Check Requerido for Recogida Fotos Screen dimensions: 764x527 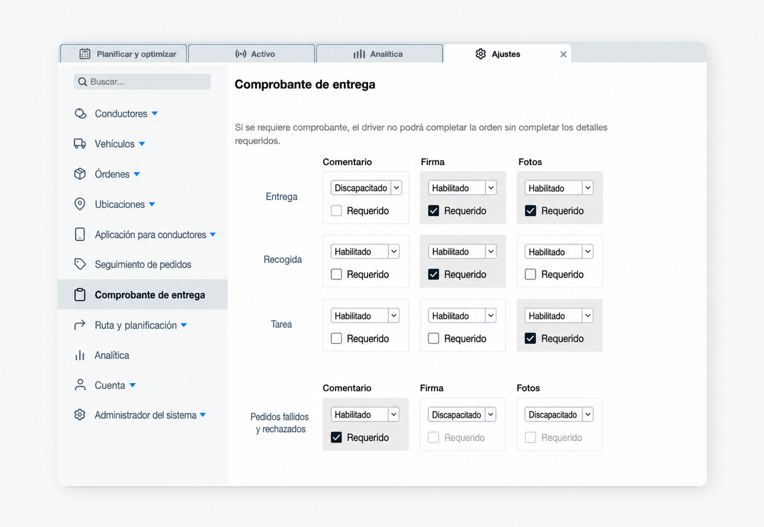click(531, 274)
